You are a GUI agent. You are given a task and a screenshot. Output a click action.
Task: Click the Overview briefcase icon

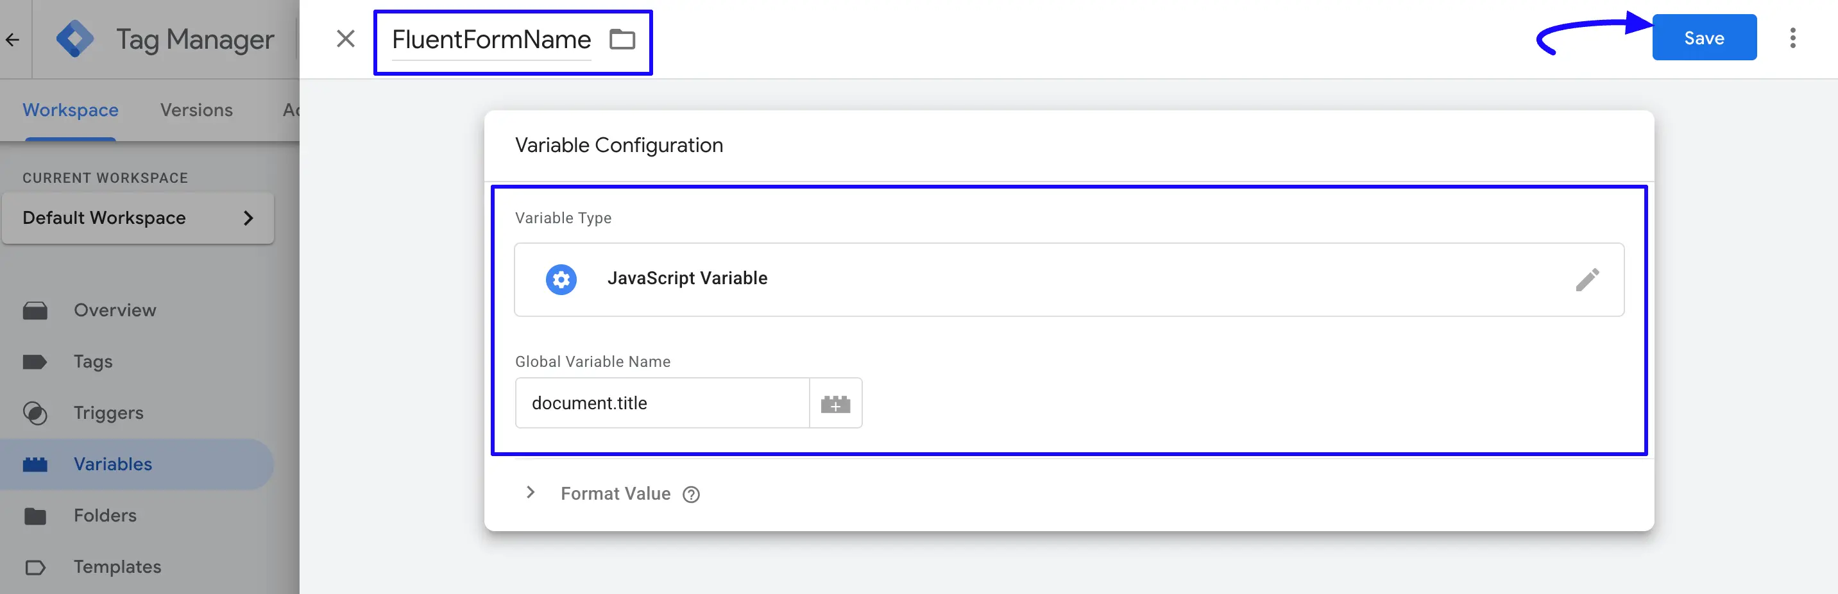(35, 311)
